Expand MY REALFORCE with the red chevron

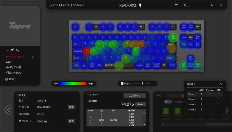click(33, 57)
